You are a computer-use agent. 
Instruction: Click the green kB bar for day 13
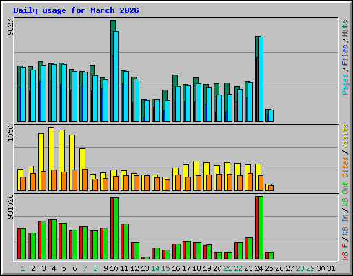tap(147, 258)
